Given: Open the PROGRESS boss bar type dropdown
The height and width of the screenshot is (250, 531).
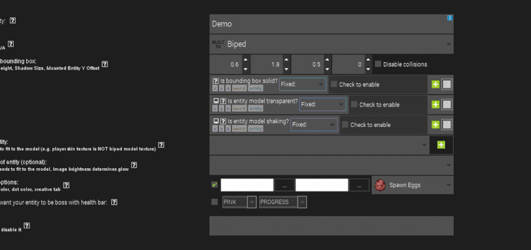Looking at the screenshot, I should [x=283, y=202].
